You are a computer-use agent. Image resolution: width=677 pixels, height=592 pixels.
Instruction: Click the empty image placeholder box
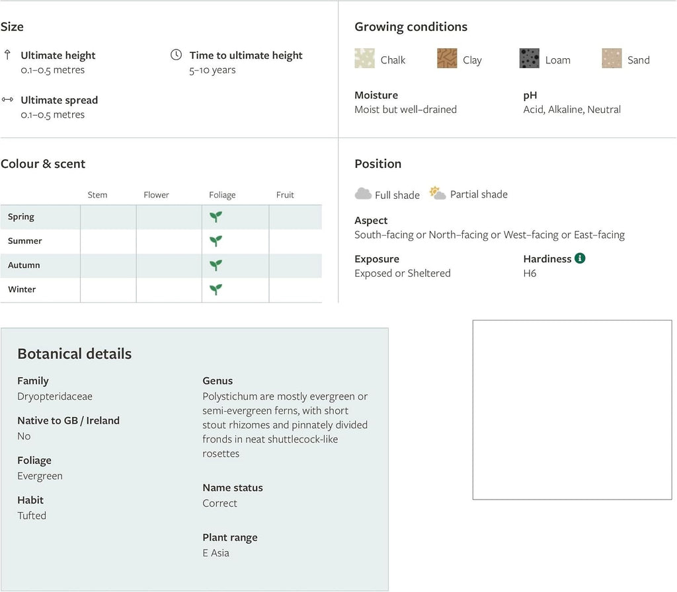point(573,410)
